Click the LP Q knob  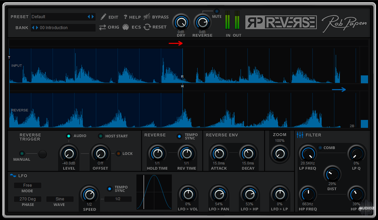(x=356, y=154)
